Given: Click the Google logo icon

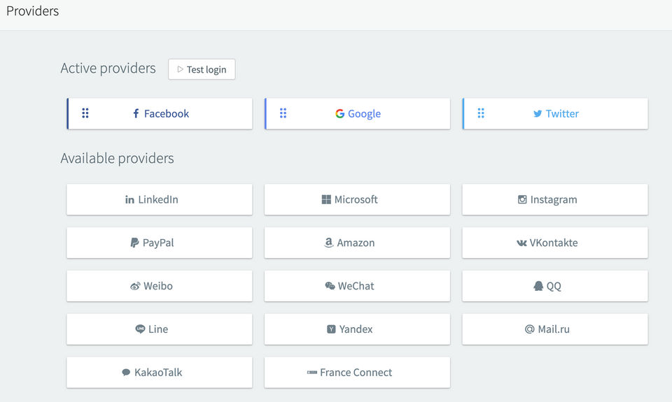Looking at the screenshot, I should click(x=339, y=114).
